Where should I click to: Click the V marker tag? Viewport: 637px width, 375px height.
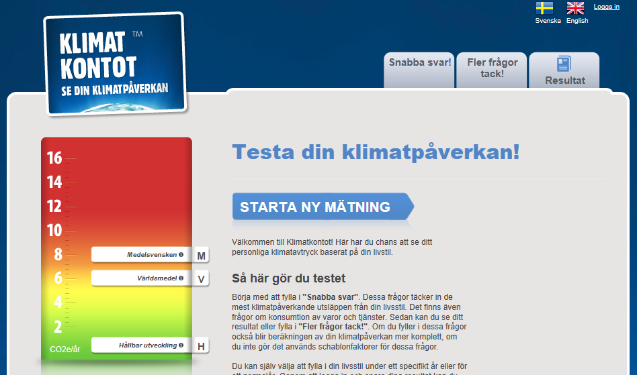click(x=201, y=279)
